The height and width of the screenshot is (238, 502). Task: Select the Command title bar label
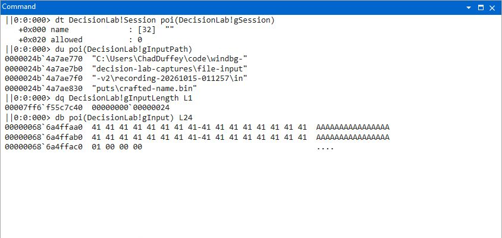(x=19, y=7)
